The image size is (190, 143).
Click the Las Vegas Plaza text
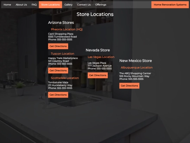click(x=97, y=63)
